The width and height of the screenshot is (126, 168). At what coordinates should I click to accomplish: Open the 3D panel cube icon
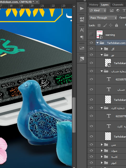point(82,19)
